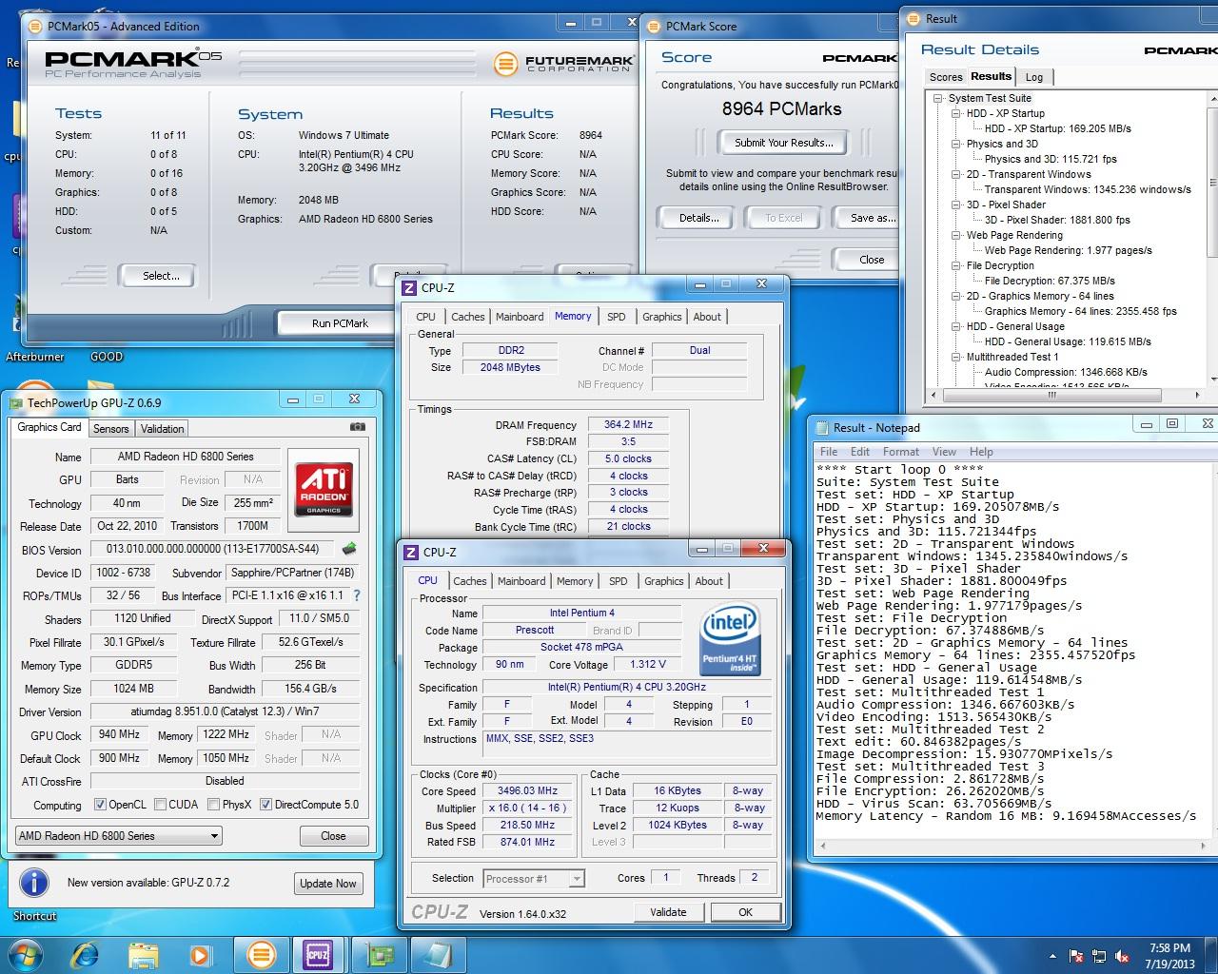
Task: Open the Processor #1 selection dropdown
Action: [x=534, y=879]
